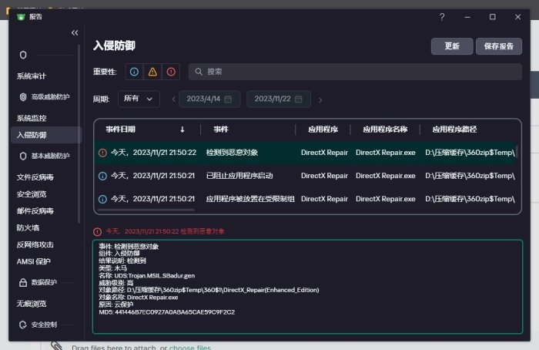
Task: Toggle the warning triangle importance filter
Action: pyautogui.click(x=152, y=72)
